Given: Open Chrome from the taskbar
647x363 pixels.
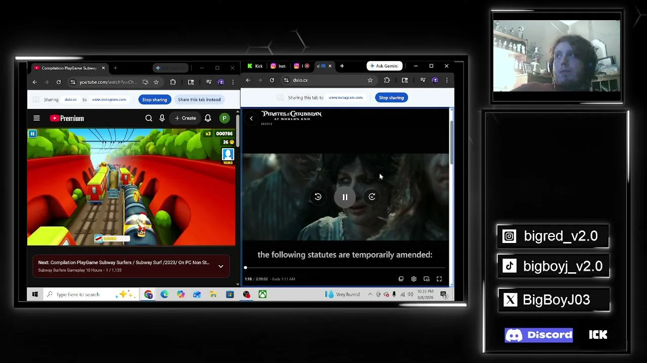Looking at the screenshot, I should tap(149, 294).
